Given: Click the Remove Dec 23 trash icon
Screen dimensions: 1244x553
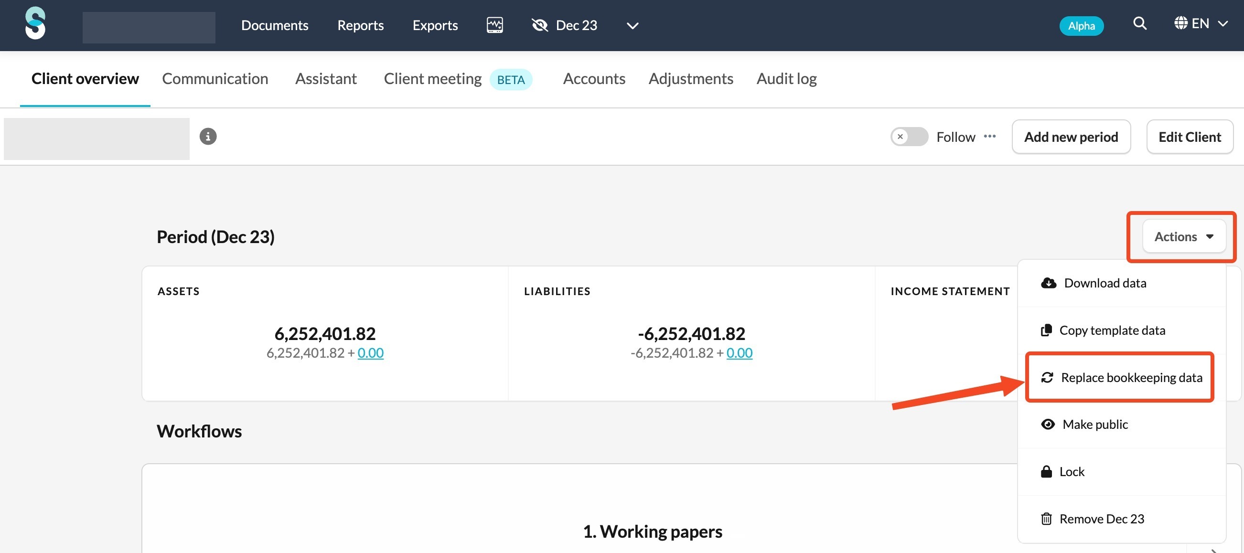Looking at the screenshot, I should (1046, 519).
